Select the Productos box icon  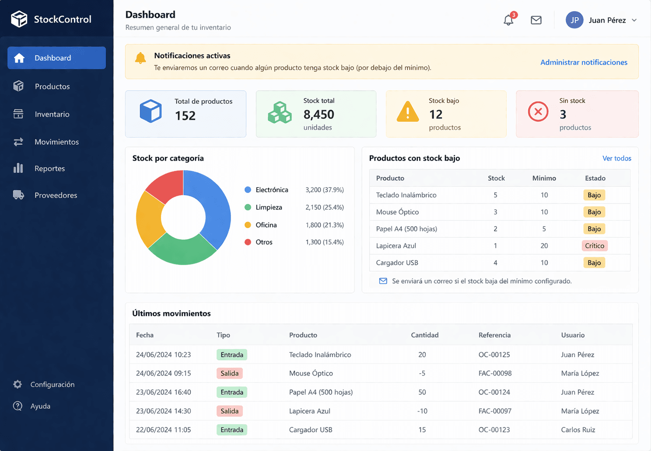point(18,86)
